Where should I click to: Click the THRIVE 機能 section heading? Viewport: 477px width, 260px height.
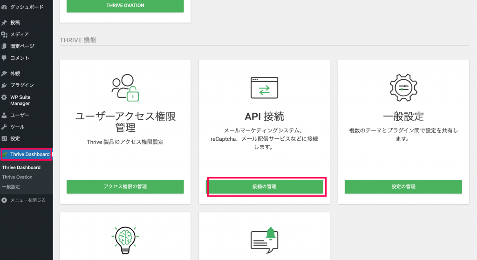78,40
